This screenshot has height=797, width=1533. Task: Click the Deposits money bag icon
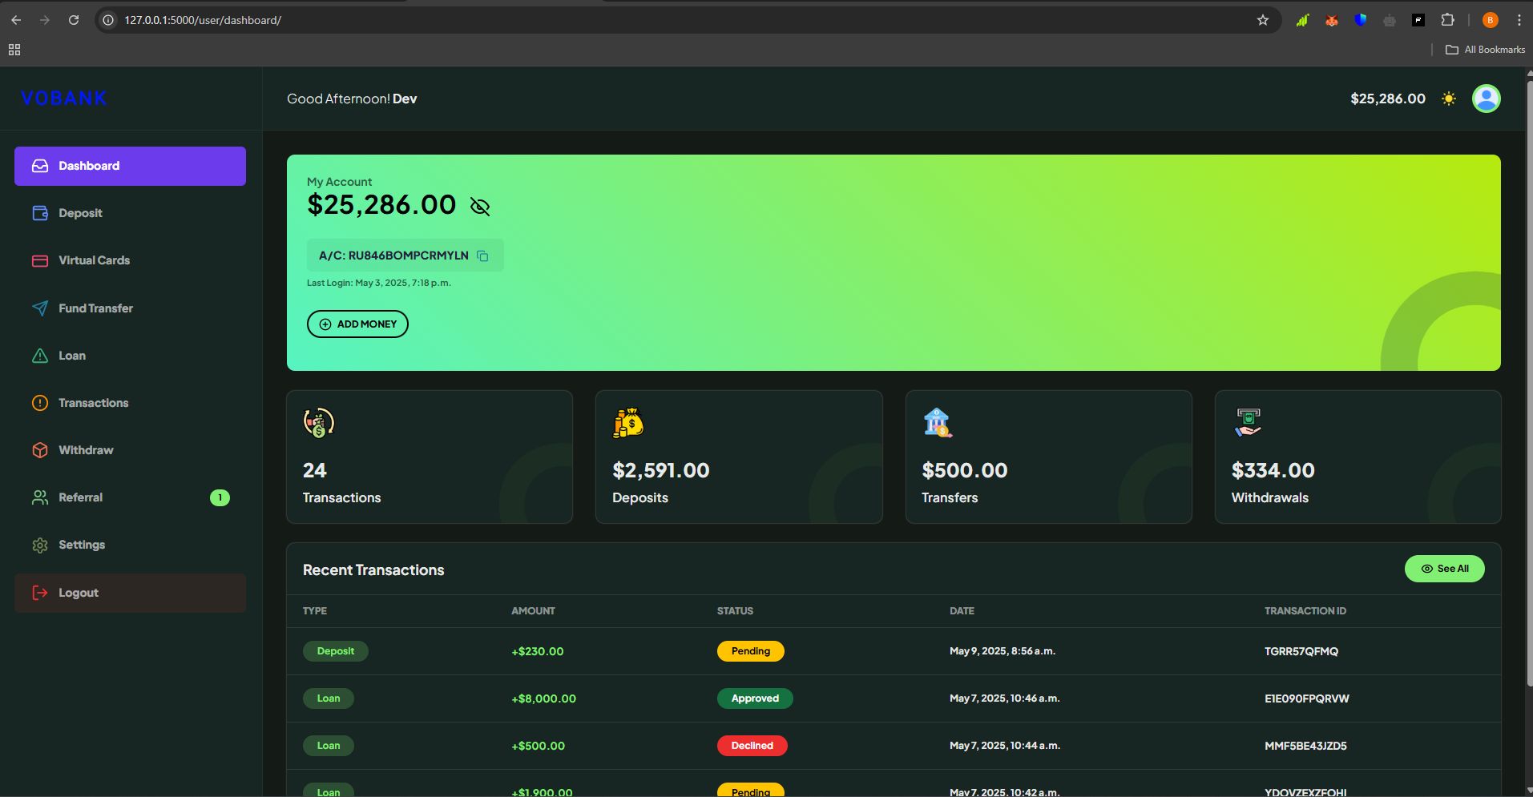click(x=628, y=422)
